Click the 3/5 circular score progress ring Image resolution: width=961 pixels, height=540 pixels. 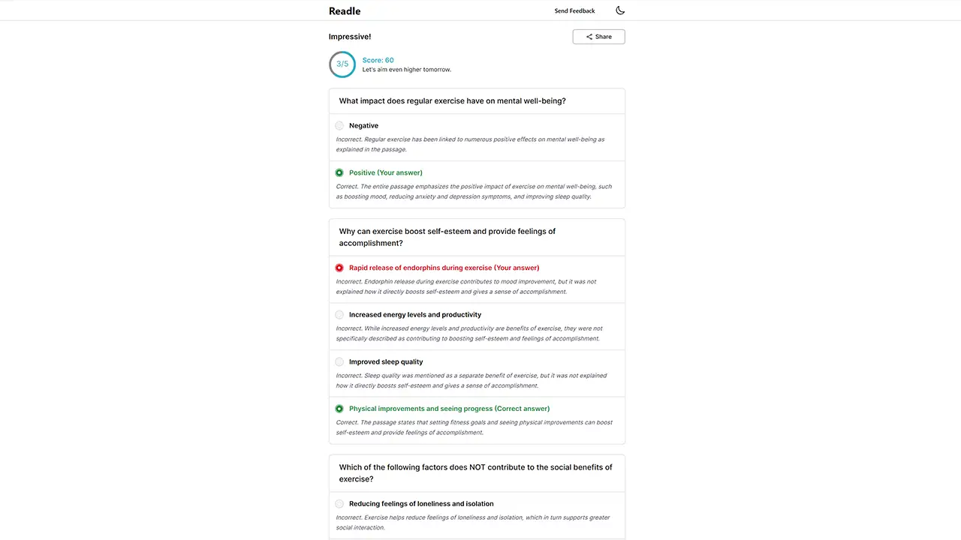click(342, 64)
